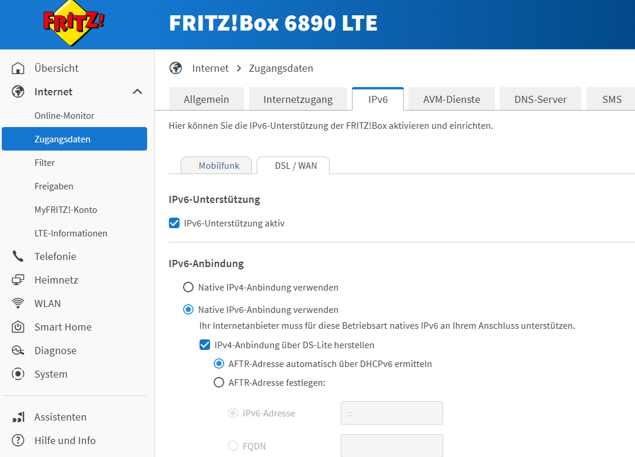Click the Assistenten wizard icon
Viewport: 635px width, 457px height.
[17, 416]
